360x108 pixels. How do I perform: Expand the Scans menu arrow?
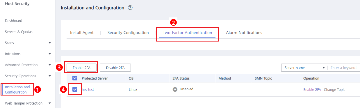[50, 43]
